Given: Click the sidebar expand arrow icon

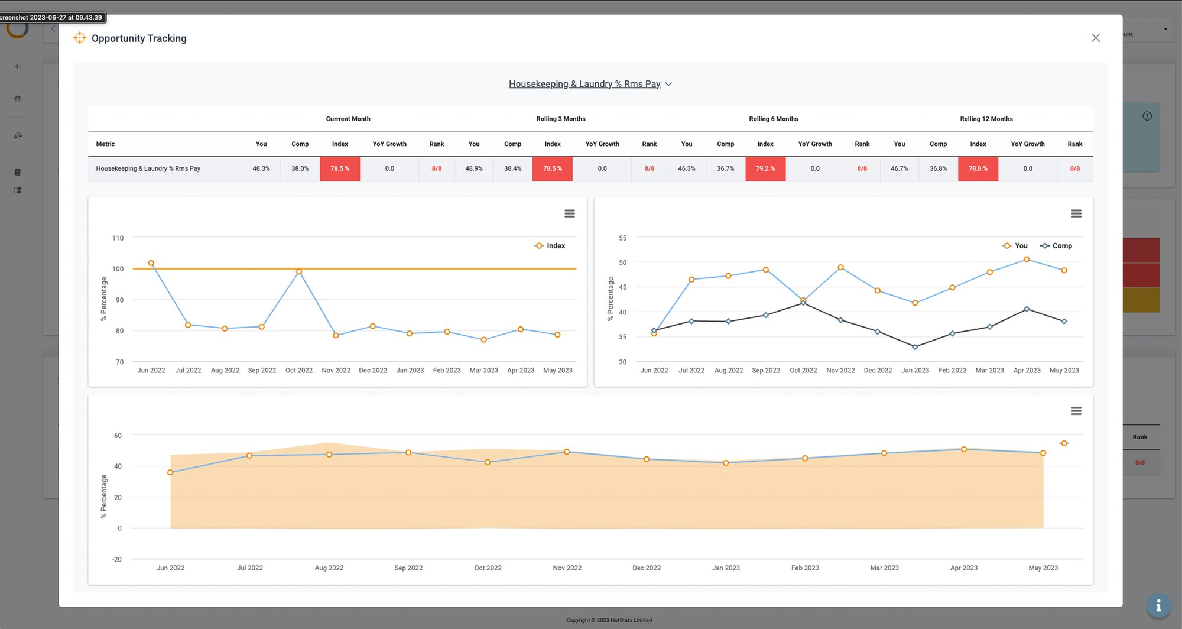Looking at the screenshot, I should tap(17, 66).
